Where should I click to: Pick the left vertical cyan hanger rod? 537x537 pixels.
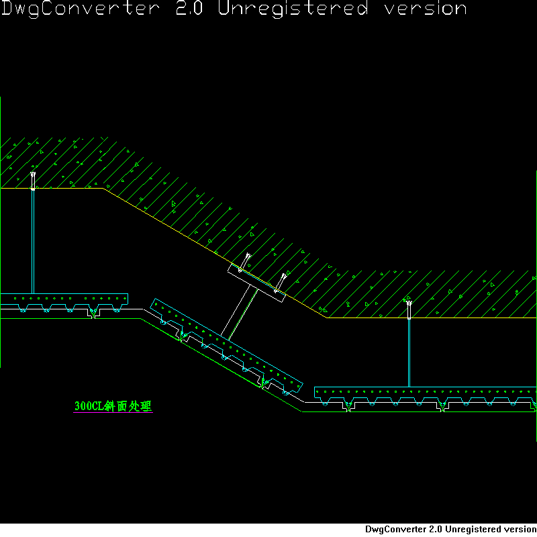(33, 242)
